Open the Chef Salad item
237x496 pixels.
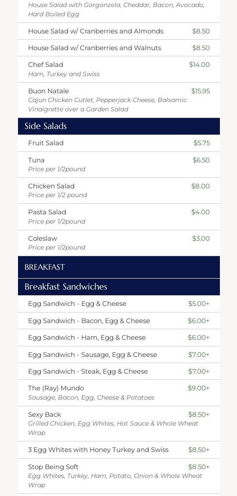118,69
